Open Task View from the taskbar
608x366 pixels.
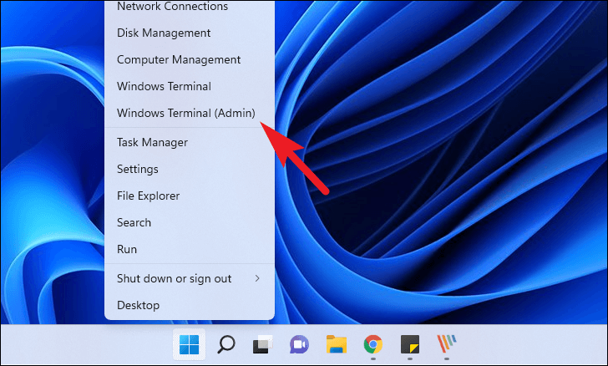tap(263, 344)
